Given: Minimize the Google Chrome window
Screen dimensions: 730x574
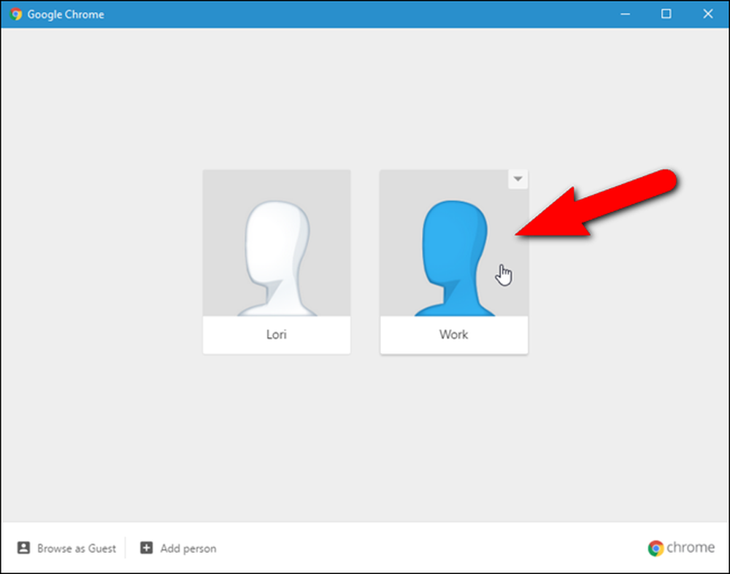Looking at the screenshot, I should click(626, 14).
